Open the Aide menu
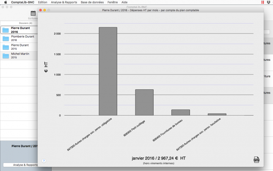The image size is (273, 171). click(124, 2)
